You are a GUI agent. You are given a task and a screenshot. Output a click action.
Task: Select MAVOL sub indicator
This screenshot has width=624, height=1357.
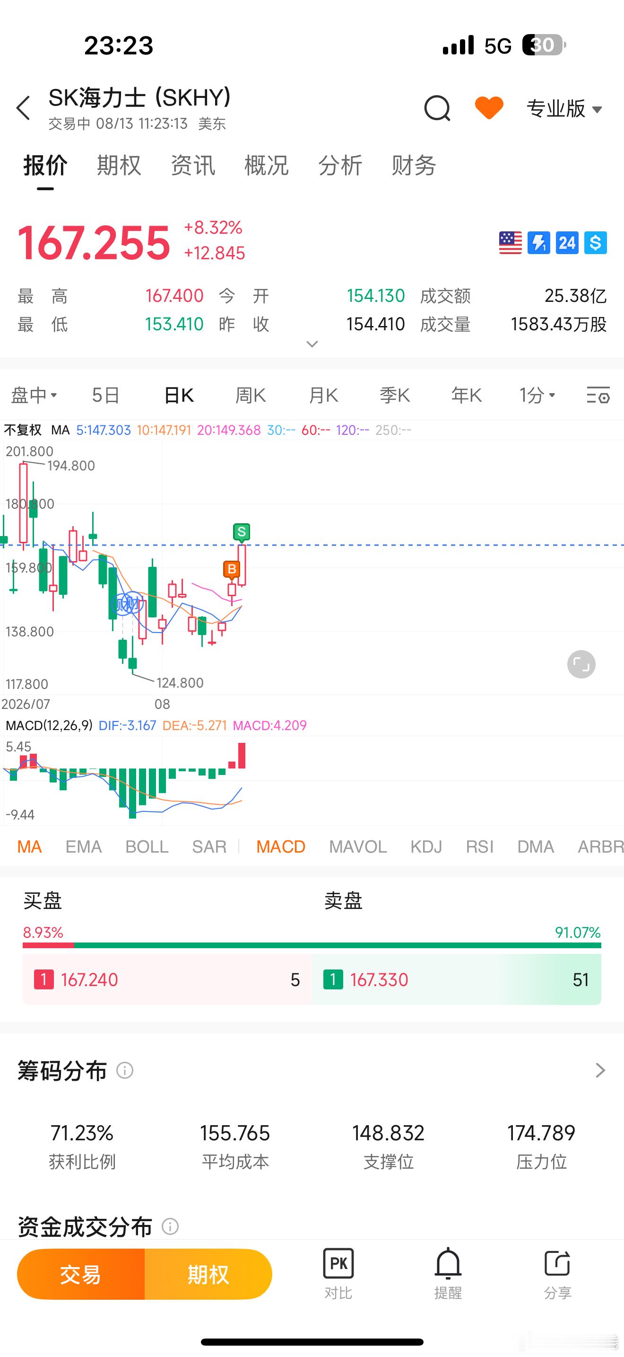tap(358, 846)
